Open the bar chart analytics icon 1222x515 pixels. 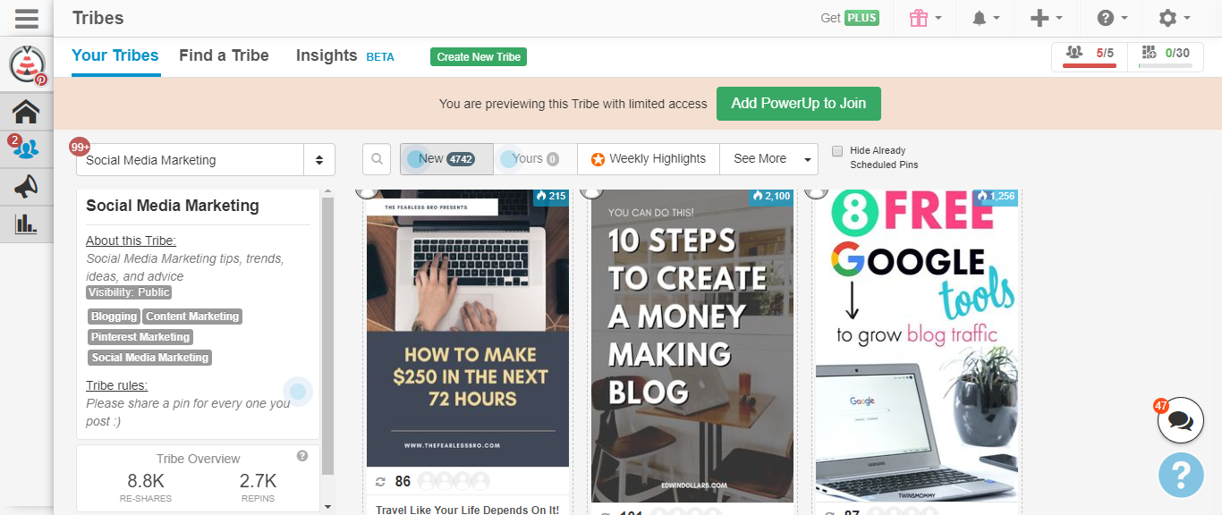(x=26, y=223)
